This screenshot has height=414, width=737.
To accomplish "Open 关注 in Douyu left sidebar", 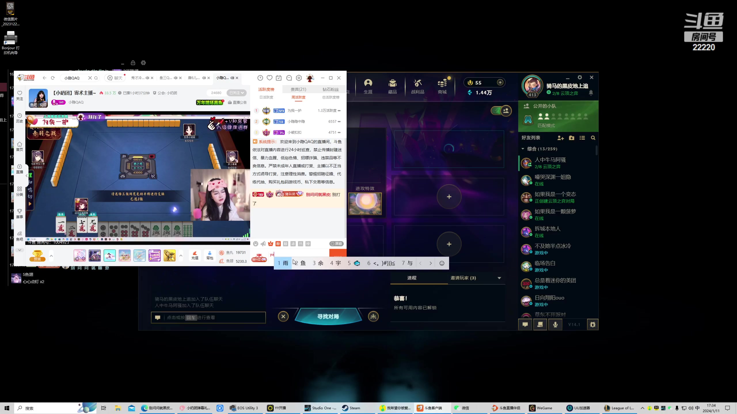I will click(x=20, y=95).
